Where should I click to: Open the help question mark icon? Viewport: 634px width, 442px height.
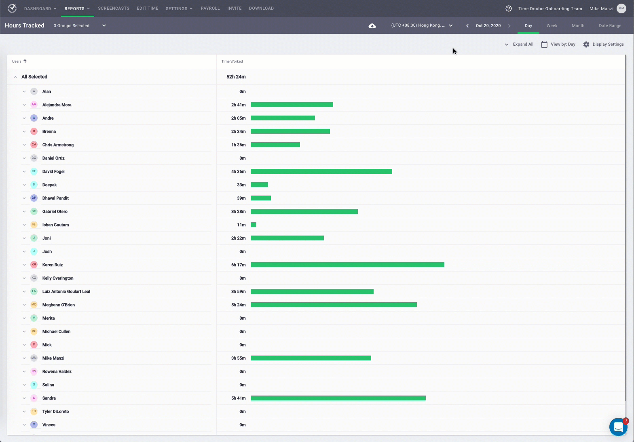click(x=509, y=8)
